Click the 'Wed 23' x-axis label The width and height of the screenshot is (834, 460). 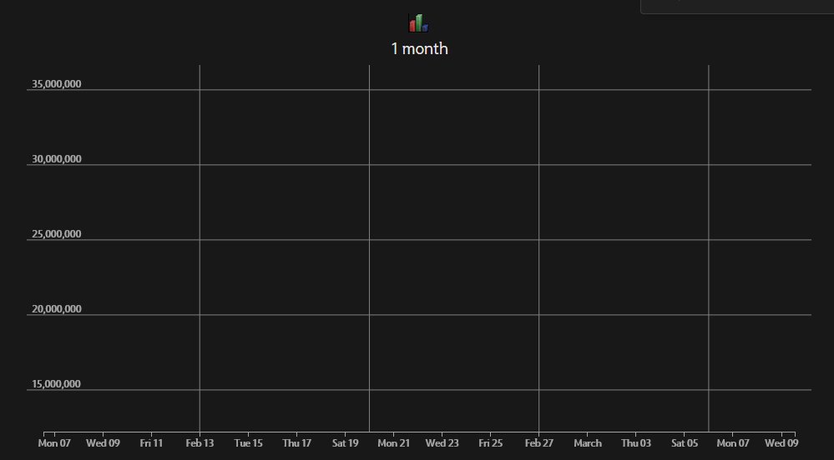point(442,443)
